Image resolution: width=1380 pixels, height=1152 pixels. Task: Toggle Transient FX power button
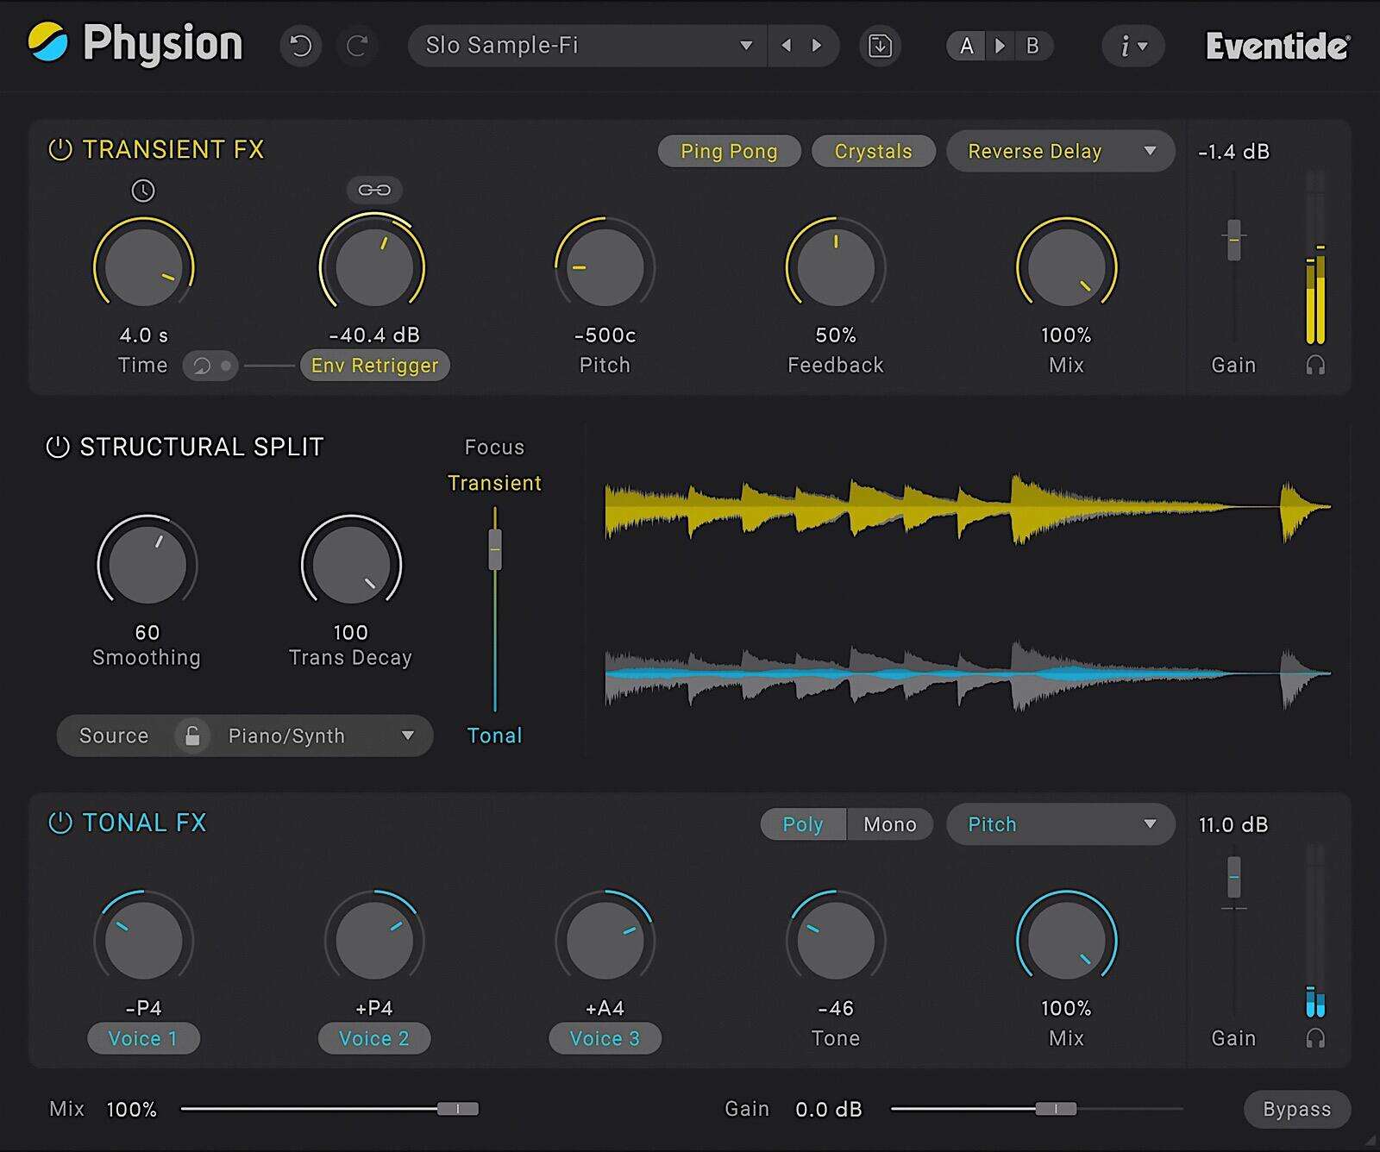(60, 150)
